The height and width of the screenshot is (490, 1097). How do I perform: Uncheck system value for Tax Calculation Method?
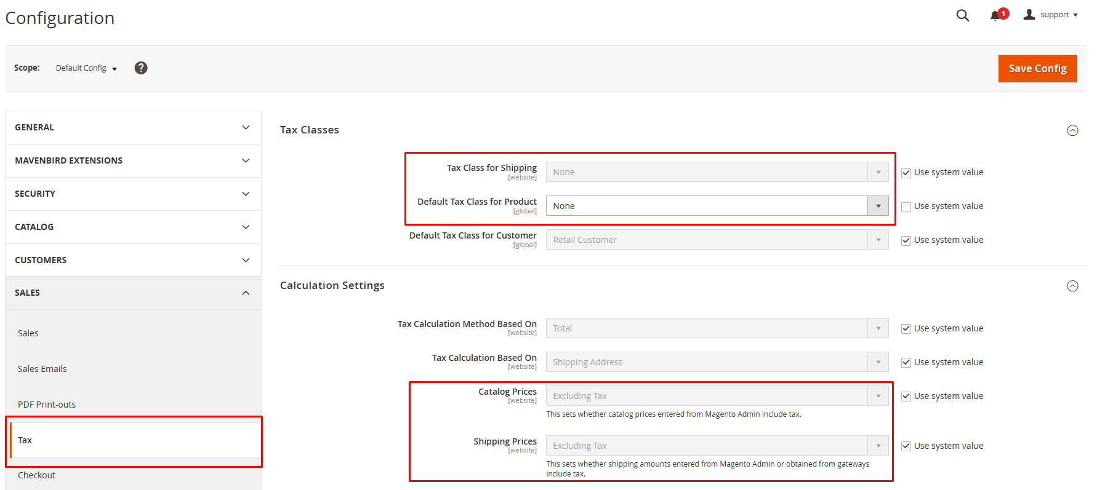point(906,329)
